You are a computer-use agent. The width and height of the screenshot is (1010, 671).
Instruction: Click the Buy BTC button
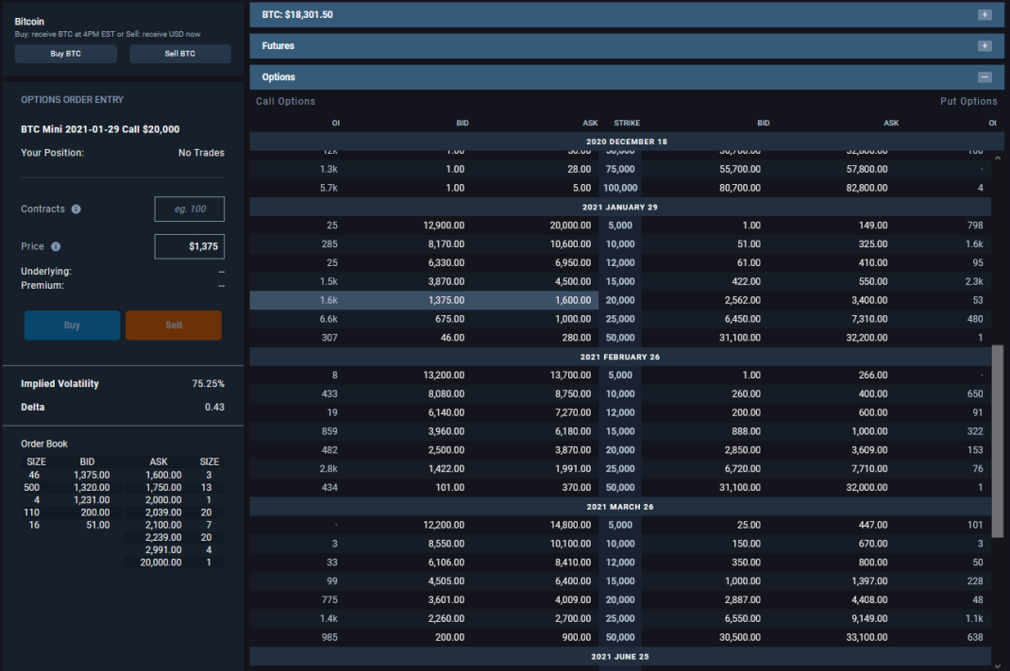click(x=66, y=54)
